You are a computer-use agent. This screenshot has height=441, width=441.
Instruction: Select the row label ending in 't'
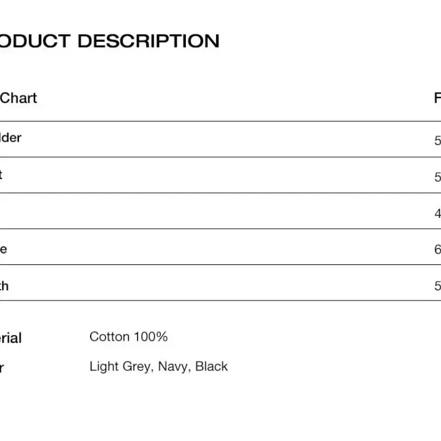point(1,175)
